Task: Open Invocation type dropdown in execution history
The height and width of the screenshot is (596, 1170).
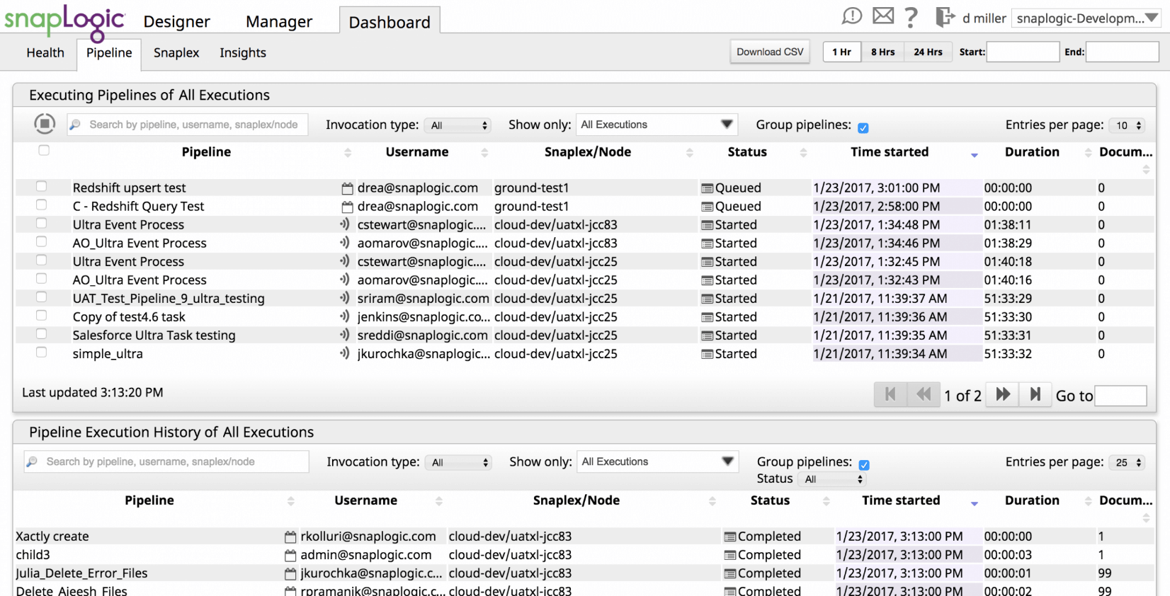Action: tap(460, 462)
